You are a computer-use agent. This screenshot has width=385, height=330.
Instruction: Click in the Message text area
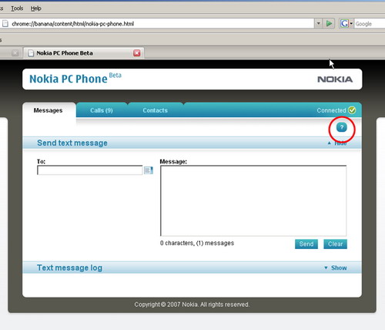click(253, 200)
